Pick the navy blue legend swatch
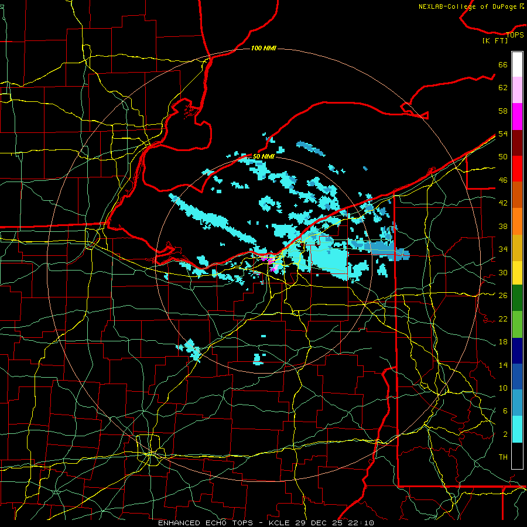Image resolution: width=527 pixels, height=527 pixels. pyautogui.click(x=517, y=351)
